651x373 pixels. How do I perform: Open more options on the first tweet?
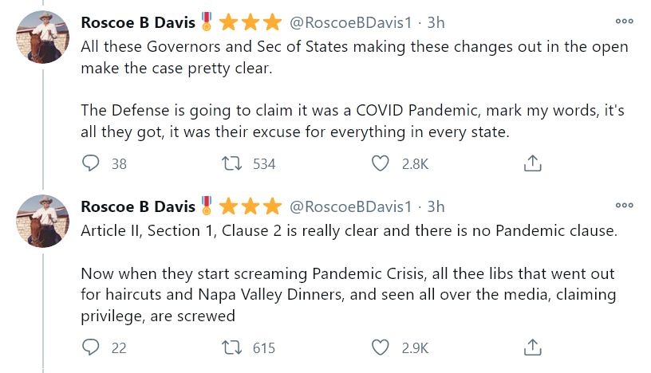[x=624, y=22]
